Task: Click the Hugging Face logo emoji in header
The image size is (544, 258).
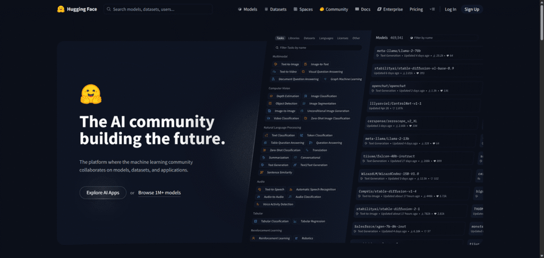Action: point(61,10)
